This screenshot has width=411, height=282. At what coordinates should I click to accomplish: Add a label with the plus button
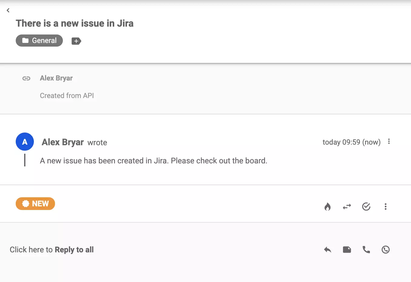pyautogui.click(x=76, y=41)
